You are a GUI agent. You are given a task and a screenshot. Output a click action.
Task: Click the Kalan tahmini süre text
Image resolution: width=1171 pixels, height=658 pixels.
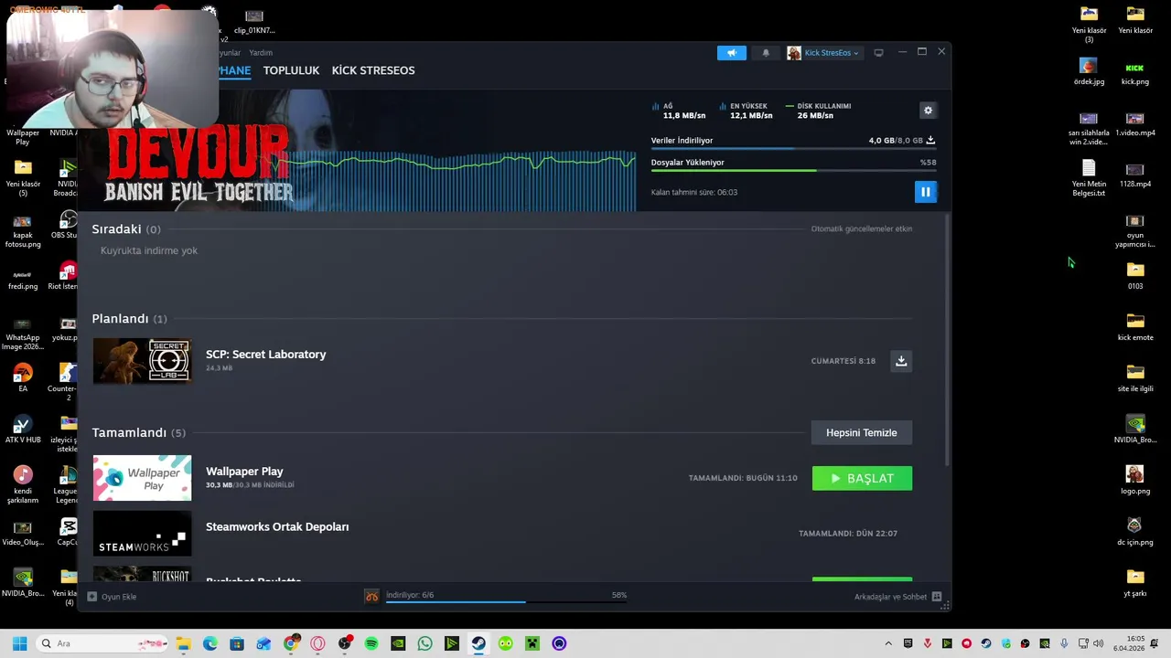point(694,193)
